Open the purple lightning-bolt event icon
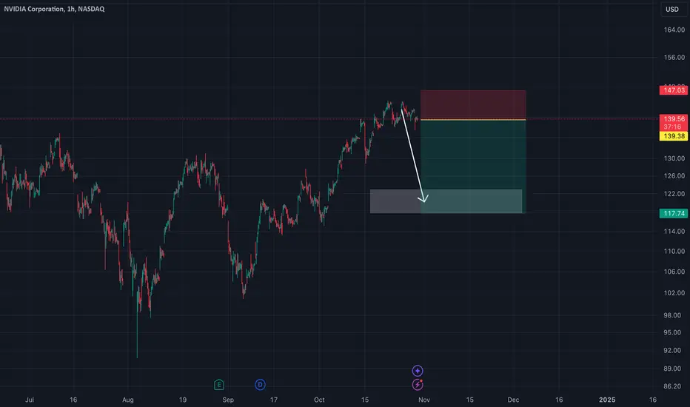The height and width of the screenshot is (407, 690). click(x=418, y=385)
